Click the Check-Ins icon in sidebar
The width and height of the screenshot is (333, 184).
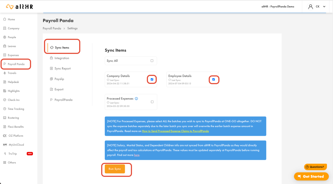point(5,100)
